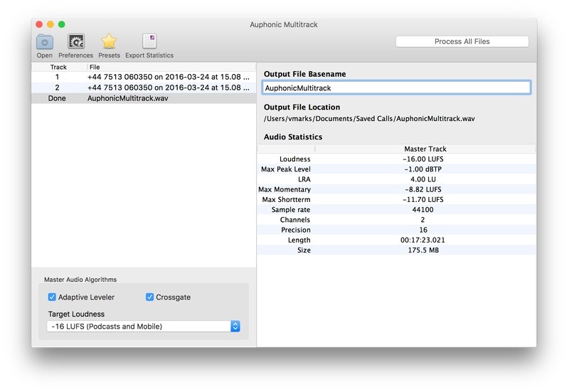This screenshot has height=392, width=569.
Task: Click the Master Track column header
Action: click(425, 149)
